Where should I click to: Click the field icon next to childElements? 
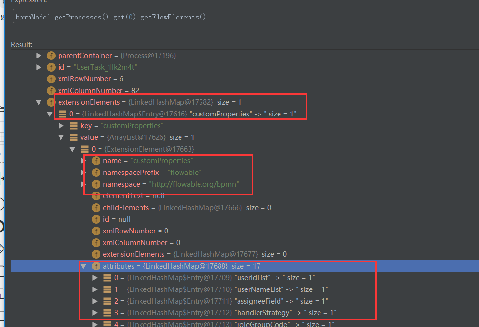96,207
